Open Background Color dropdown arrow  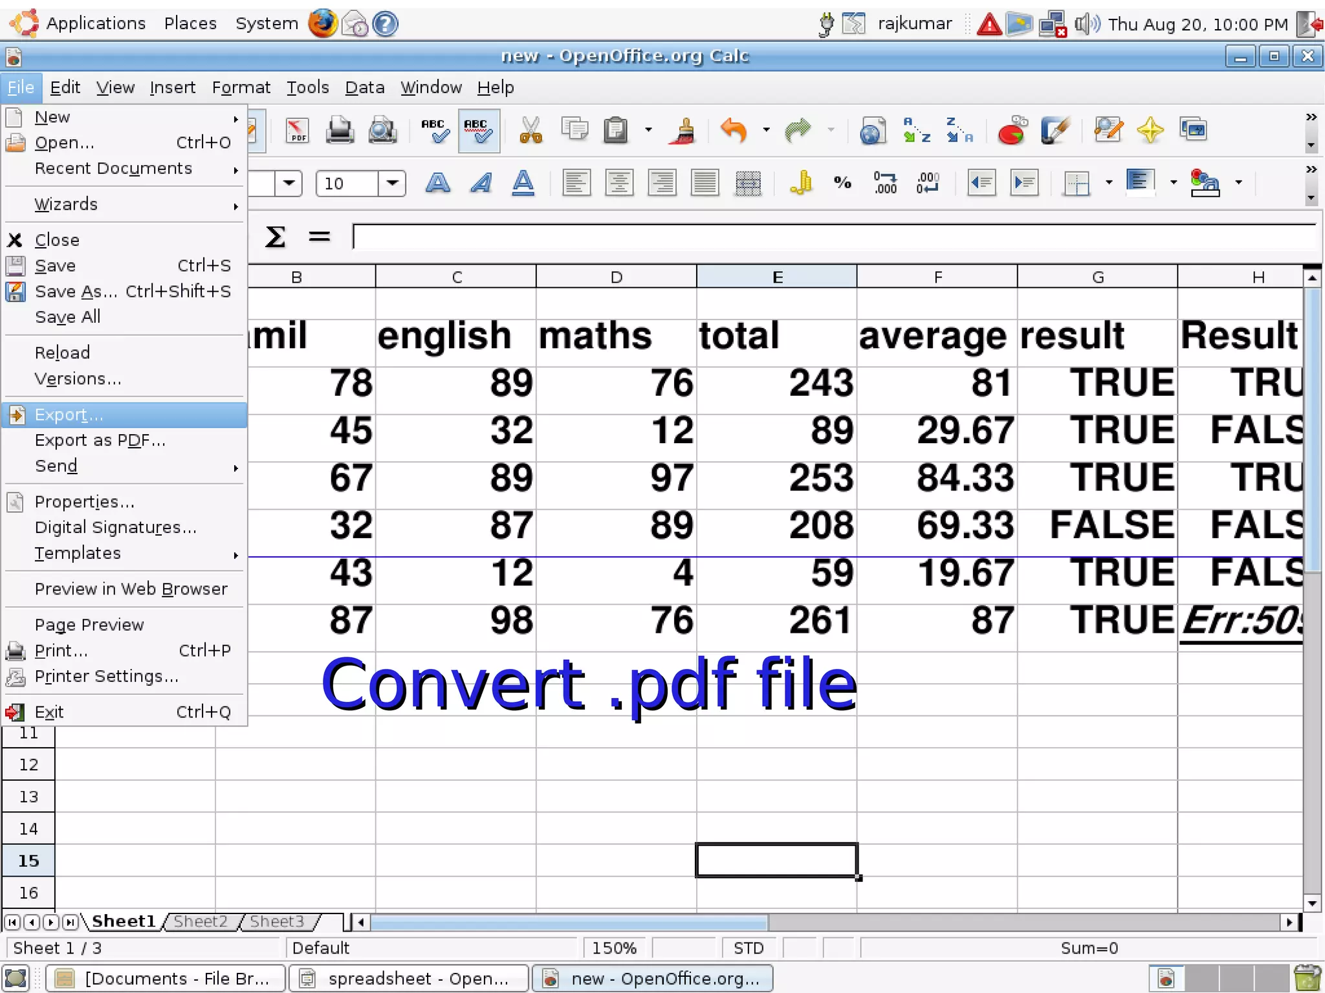click(x=1173, y=183)
